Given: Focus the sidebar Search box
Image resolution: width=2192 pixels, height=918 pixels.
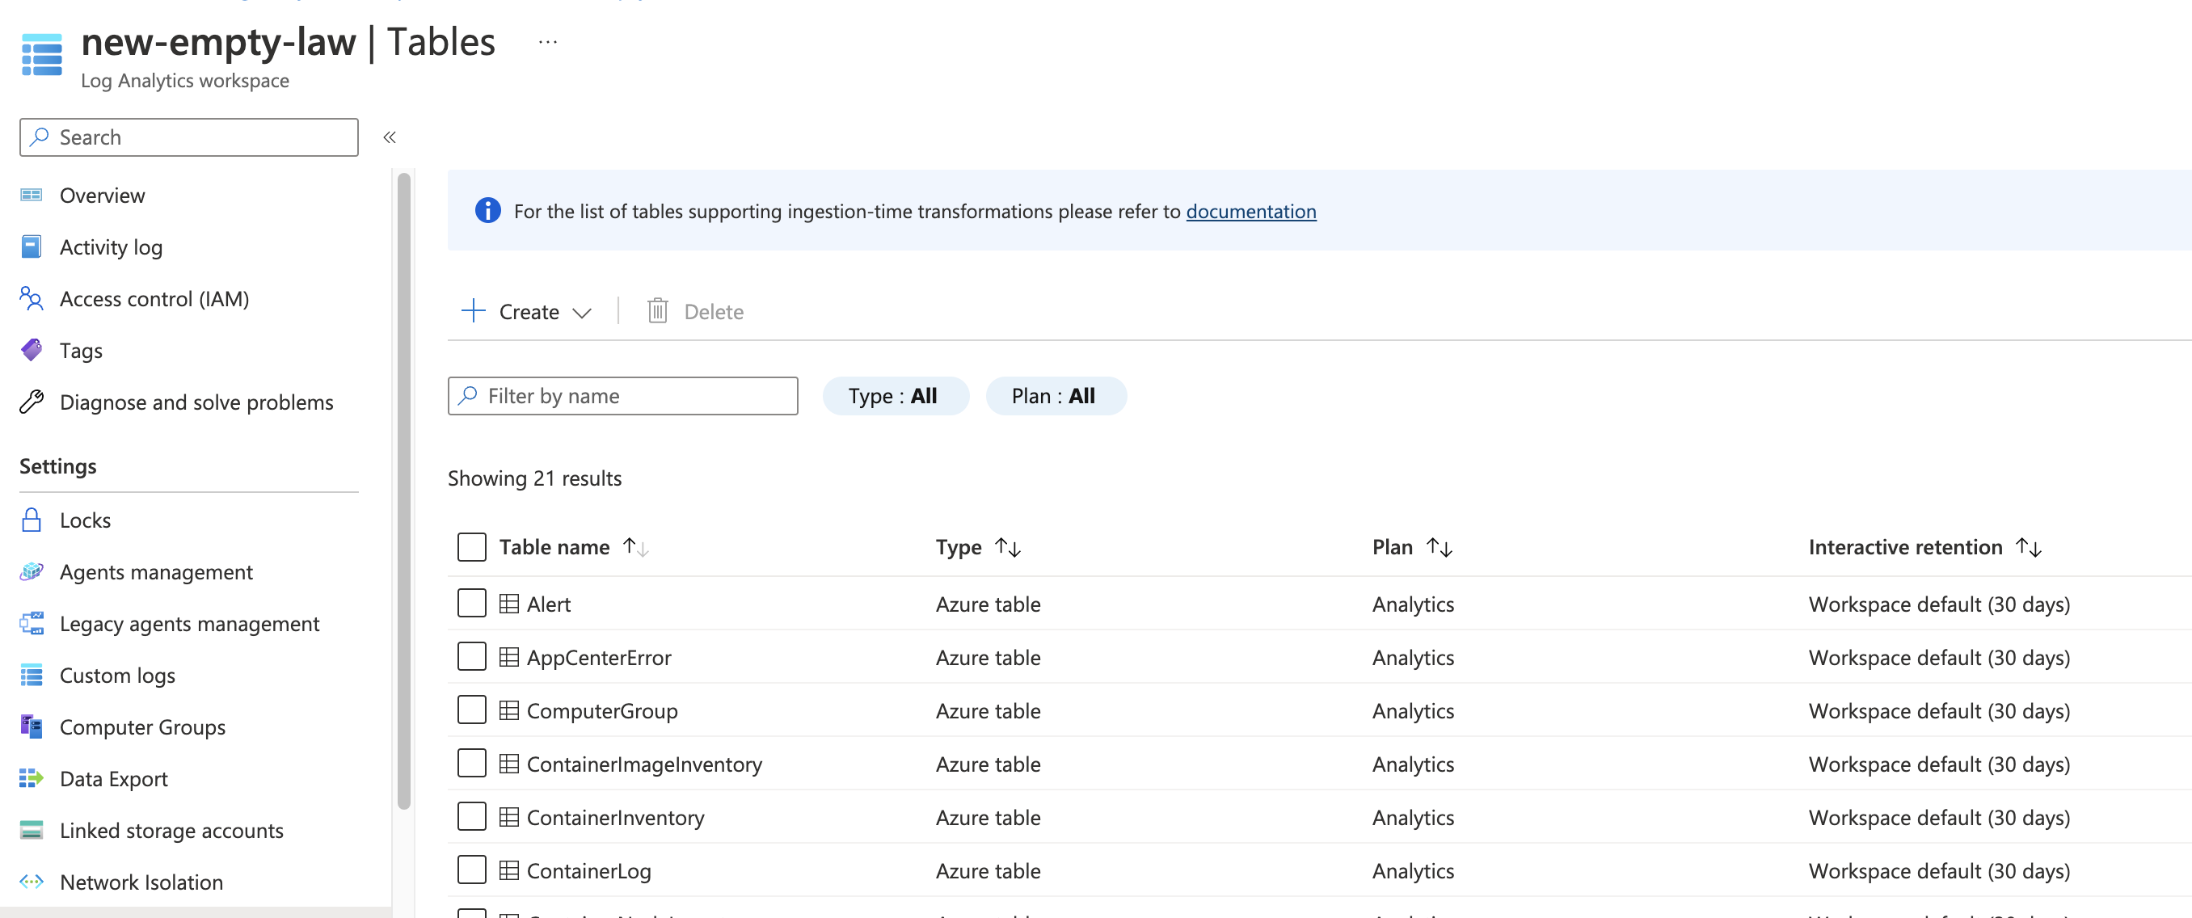Looking at the screenshot, I should [x=189, y=137].
